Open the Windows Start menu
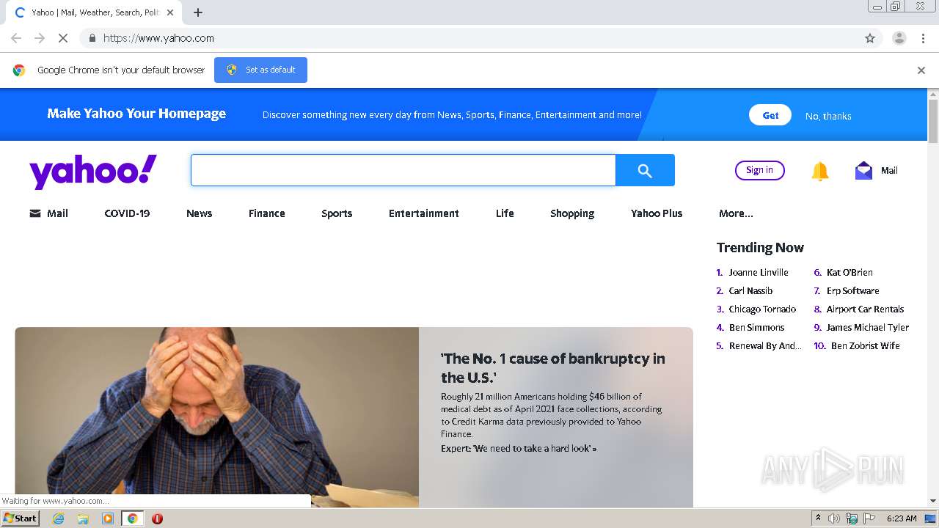The width and height of the screenshot is (939, 528). pos(21,518)
